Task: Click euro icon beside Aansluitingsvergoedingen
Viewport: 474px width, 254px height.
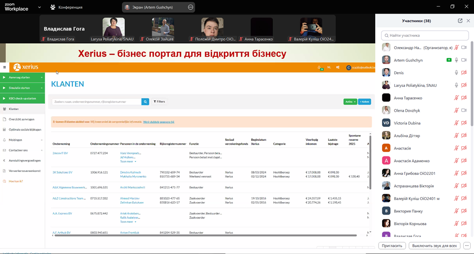Action: 4,160
